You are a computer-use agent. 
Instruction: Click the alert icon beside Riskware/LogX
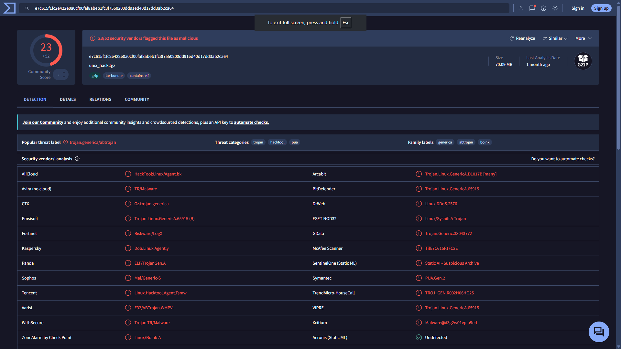click(x=128, y=233)
